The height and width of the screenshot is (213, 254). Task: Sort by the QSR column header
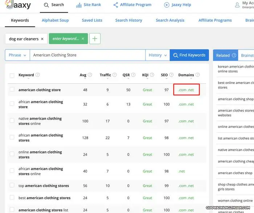click(126, 75)
